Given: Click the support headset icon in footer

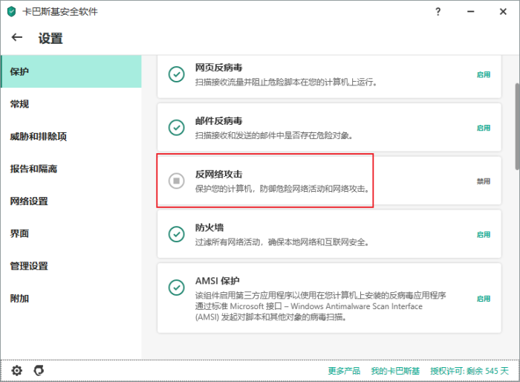Looking at the screenshot, I should tap(39, 370).
